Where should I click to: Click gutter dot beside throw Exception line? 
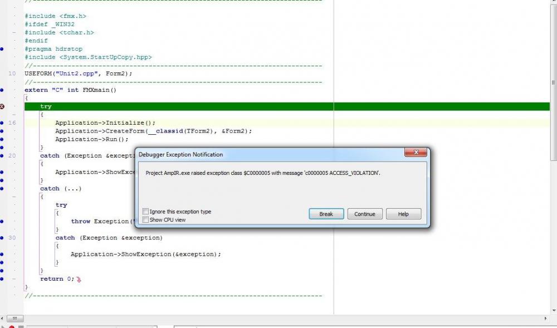[x=2, y=222]
